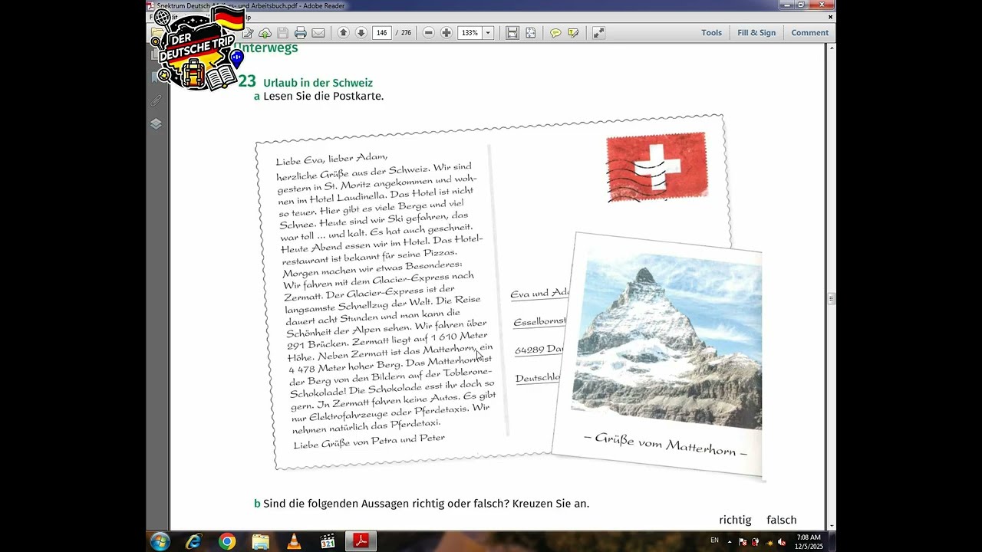This screenshot has width=982, height=552.
Task: Open the zoom percentage dropdown arrow
Action: click(x=487, y=33)
